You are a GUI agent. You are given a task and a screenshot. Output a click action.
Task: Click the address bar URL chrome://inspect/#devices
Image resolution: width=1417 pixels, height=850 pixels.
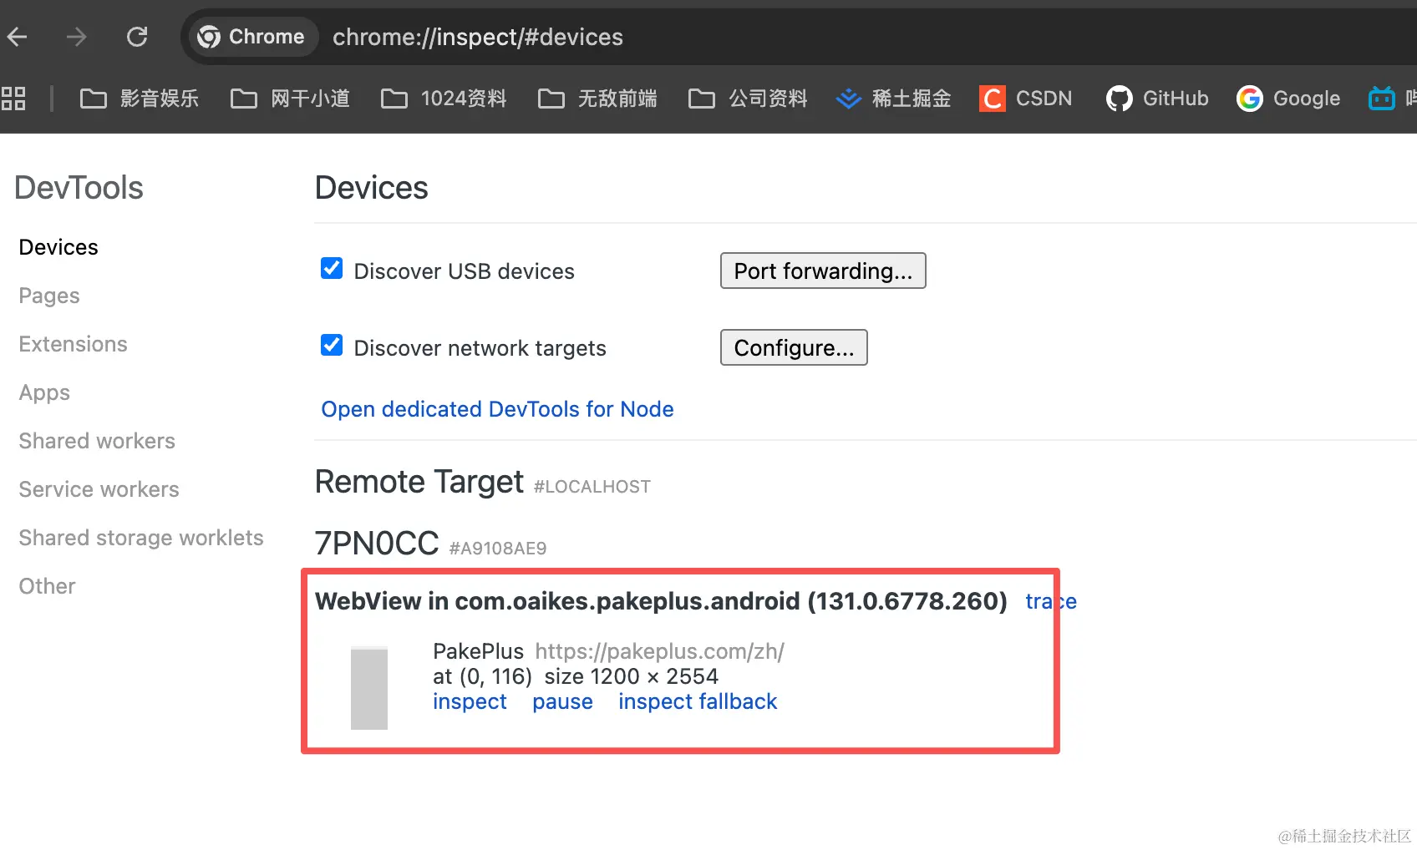coord(478,37)
